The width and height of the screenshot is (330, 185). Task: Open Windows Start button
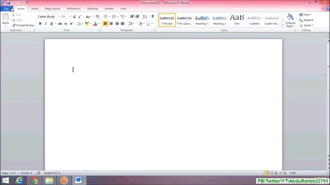click(x=6, y=180)
